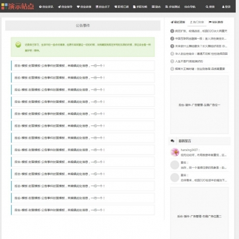Open the 华人创业者 article link
This screenshot has width=239, height=239.
(201, 53)
